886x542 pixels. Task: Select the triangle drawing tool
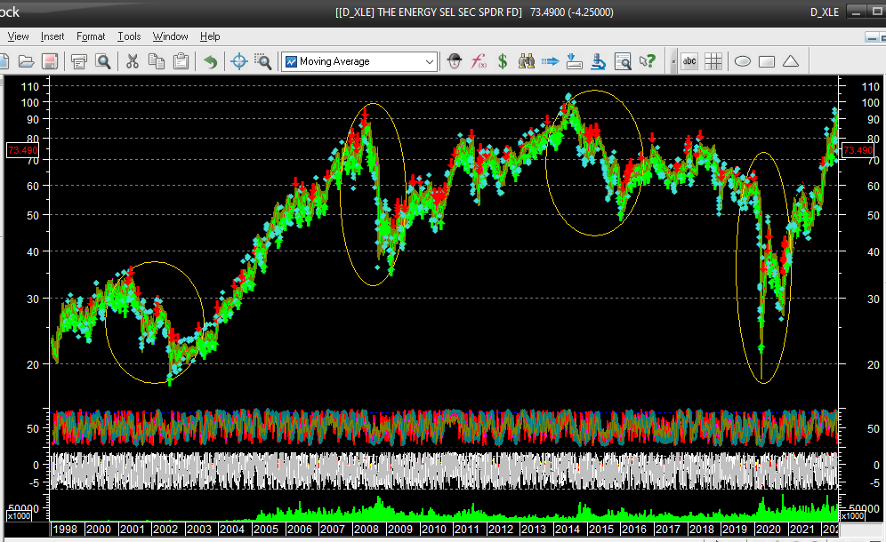790,61
